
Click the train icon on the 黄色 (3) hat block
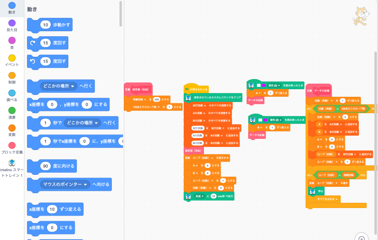pyautogui.click(x=251, y=85)
